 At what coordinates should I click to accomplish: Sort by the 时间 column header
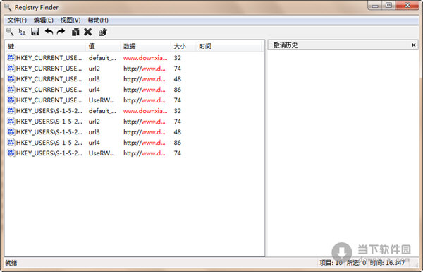click(x=228, y=46)
